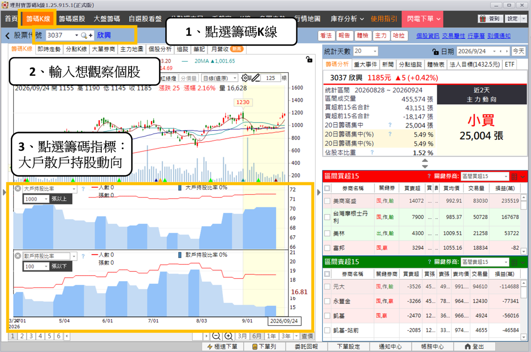Select the 6月 range button
The image size is (531, 352).
(257, 336)
